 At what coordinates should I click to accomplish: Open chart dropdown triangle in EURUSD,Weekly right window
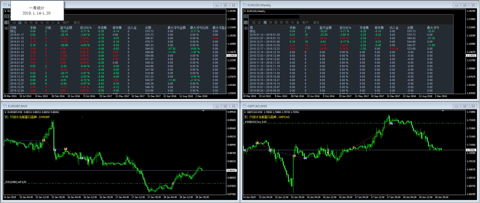tap(245, 11)
